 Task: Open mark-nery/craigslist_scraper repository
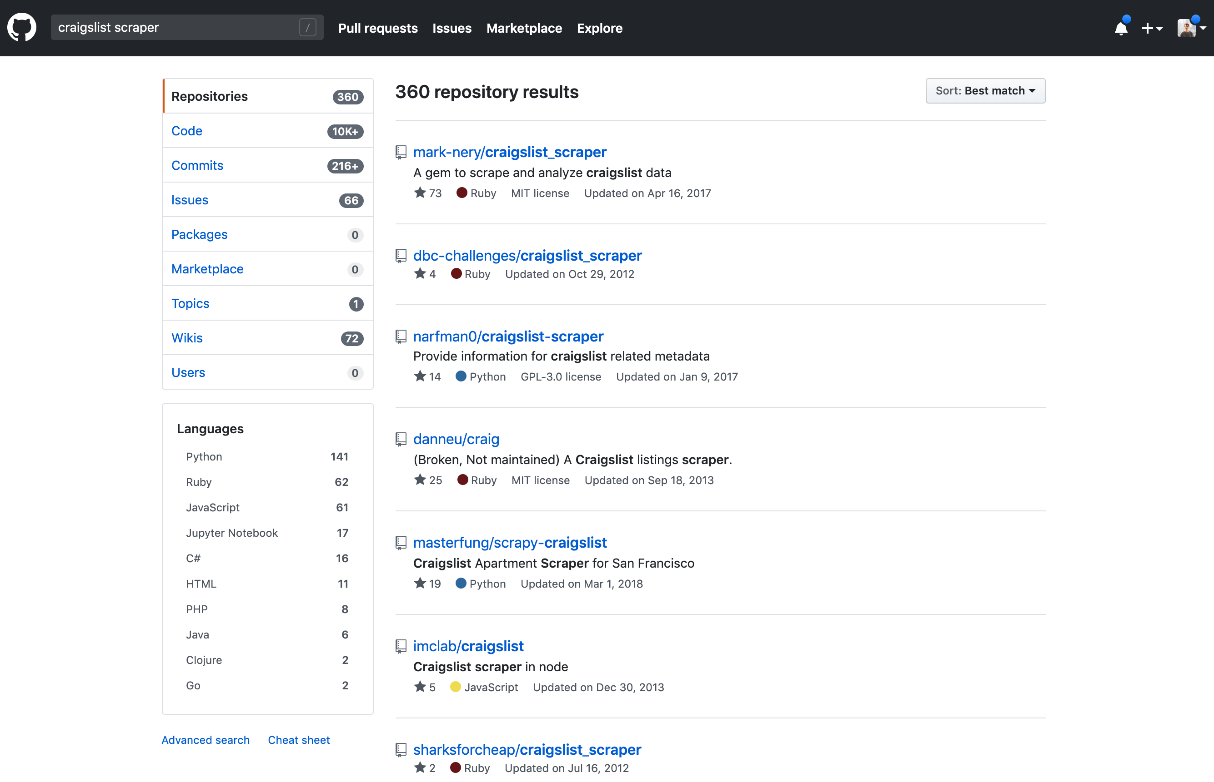(x=510, y=152)
